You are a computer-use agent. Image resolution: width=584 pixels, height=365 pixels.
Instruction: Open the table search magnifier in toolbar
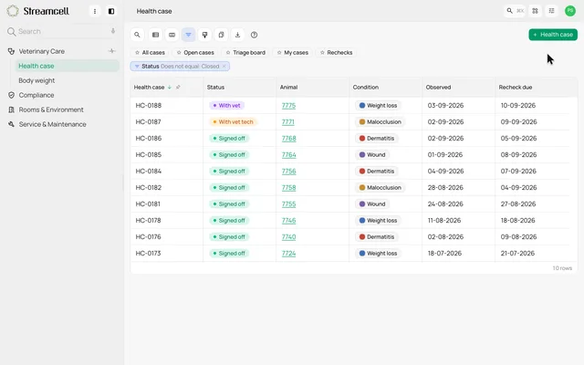pyautogui.click(x=137, y=35)
